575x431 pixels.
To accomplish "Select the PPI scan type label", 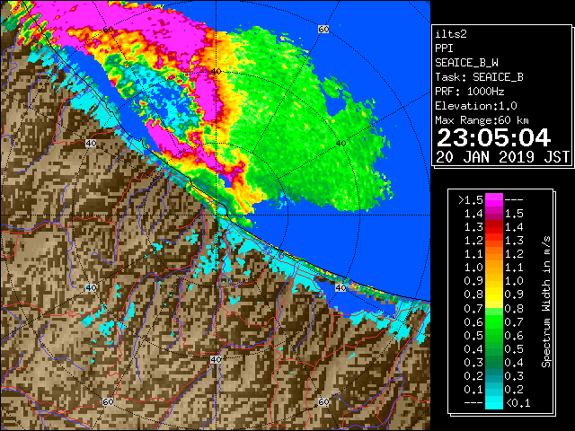I will coord(444,48).
